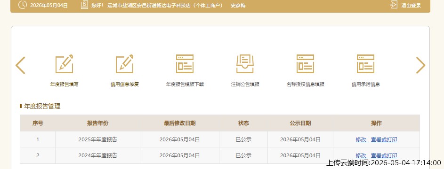This screenshot has width=444, height=169.
Task: Click the header date 2026年05月04日
Action: [x=49, y=5]
